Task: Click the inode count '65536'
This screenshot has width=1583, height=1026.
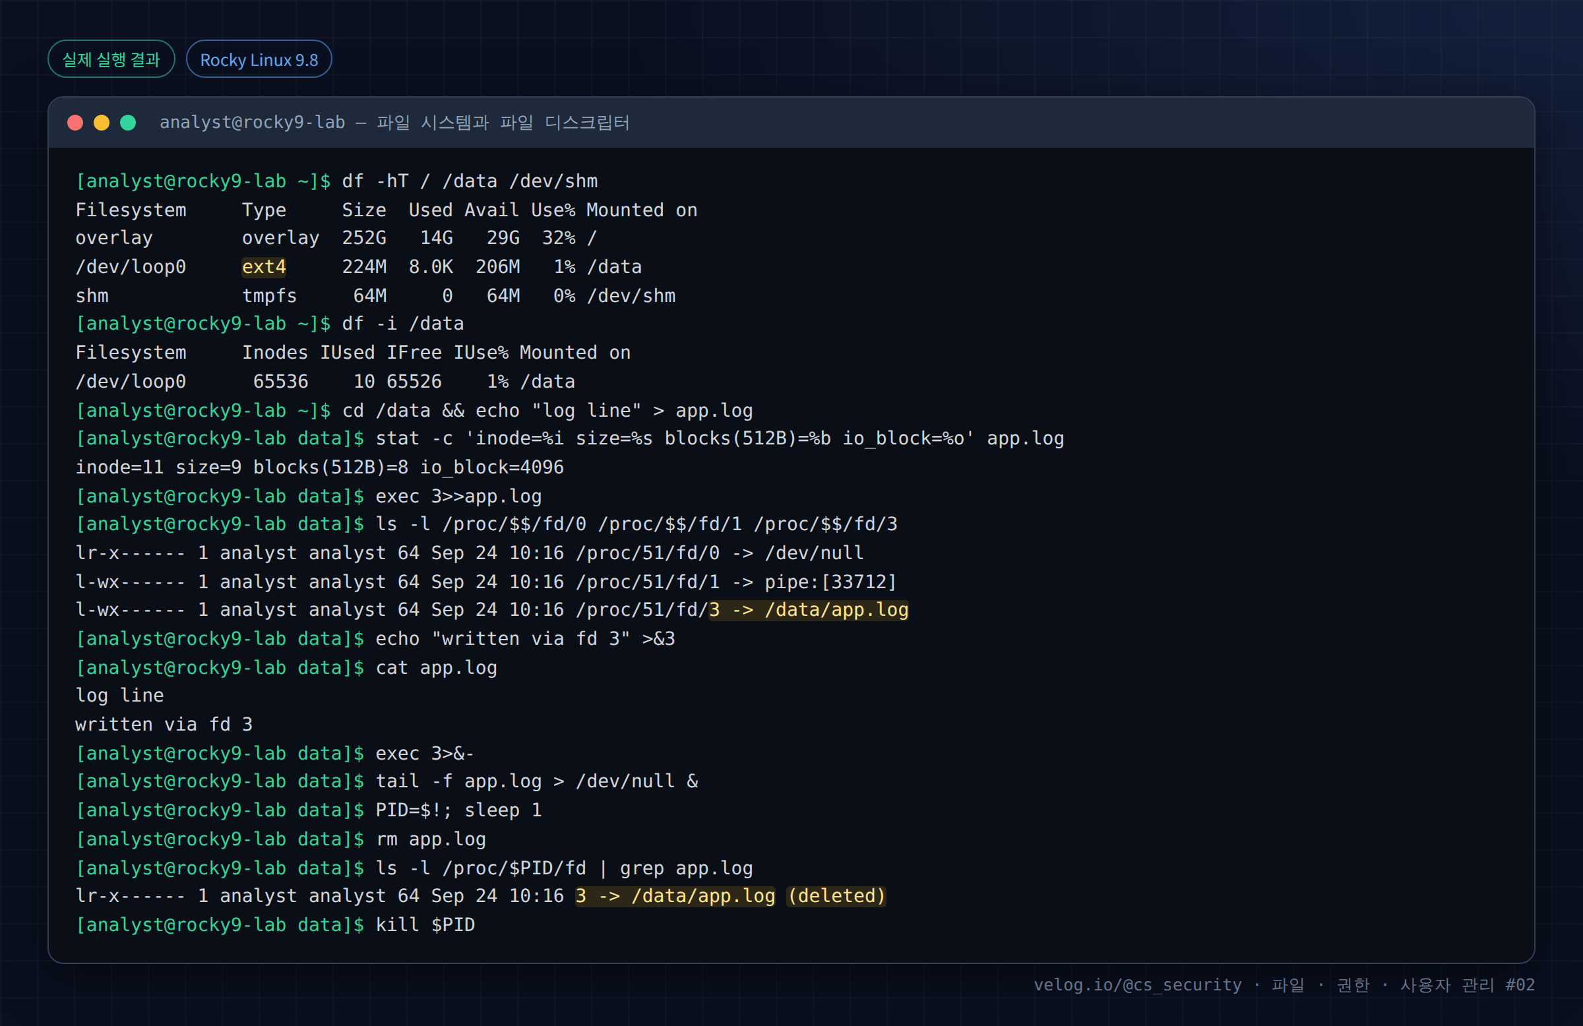Action: [x=281, y=381]
